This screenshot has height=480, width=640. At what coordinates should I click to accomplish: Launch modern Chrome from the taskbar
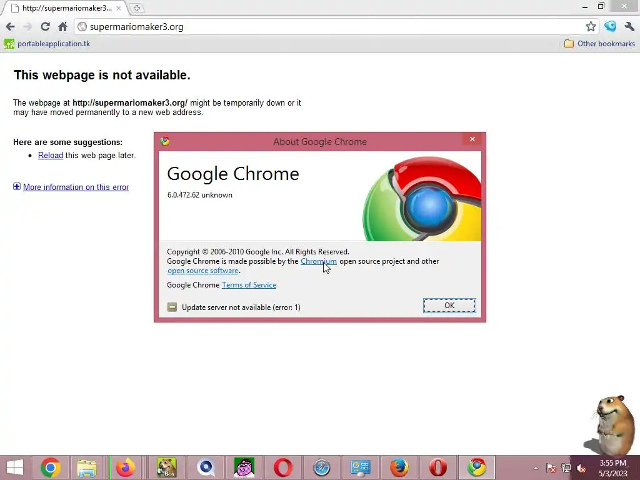[51, 467]
